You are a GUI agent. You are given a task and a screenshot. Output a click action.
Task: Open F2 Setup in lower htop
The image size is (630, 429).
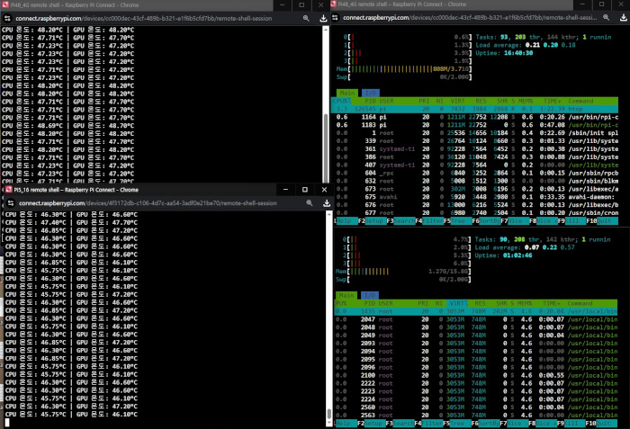[x=371, y=424]
